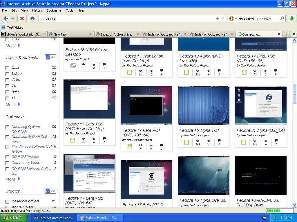Screen dimensions: 297x222
Task: Open a new tab with plus button
Action: (287, 34)
